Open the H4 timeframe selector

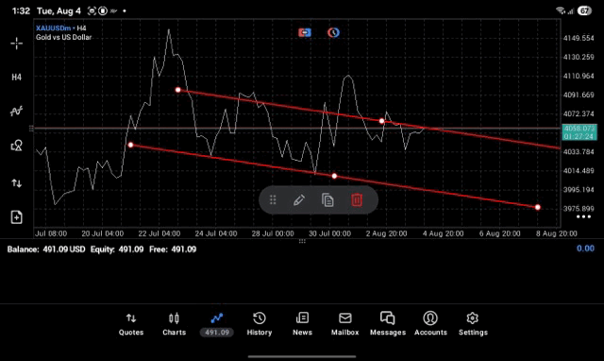click(x=17, y=77)
